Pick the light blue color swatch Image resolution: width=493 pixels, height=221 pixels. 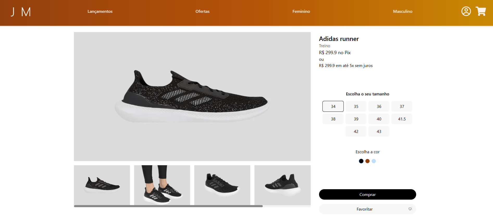(374, 161)
